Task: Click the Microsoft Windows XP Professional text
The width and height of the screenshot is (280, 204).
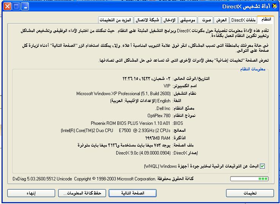Action: pos(123,93)
